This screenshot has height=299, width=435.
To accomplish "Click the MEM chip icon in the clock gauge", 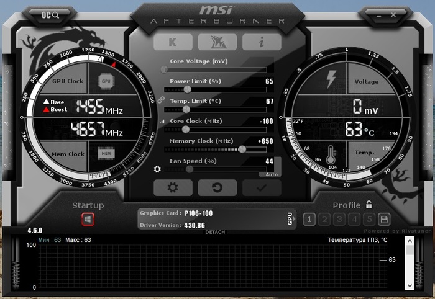I will [x=106, y=153].
